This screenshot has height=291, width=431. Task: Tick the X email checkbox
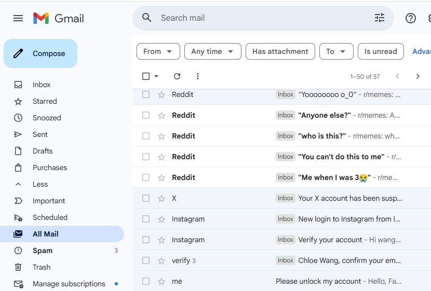pyautogui.click(x=146, y=198)
